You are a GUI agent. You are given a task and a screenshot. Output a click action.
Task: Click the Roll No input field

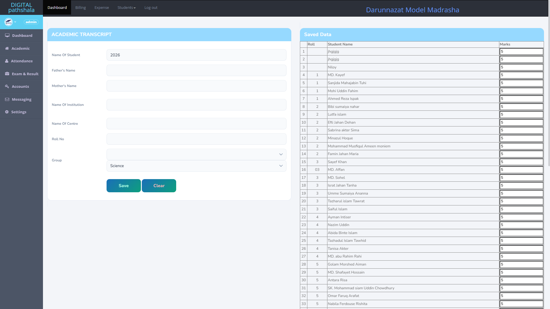pos(196,139)
